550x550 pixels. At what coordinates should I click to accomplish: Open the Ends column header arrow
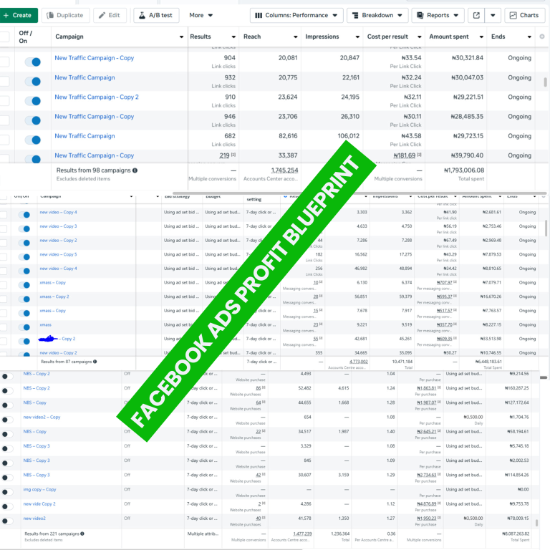(529, 37)
